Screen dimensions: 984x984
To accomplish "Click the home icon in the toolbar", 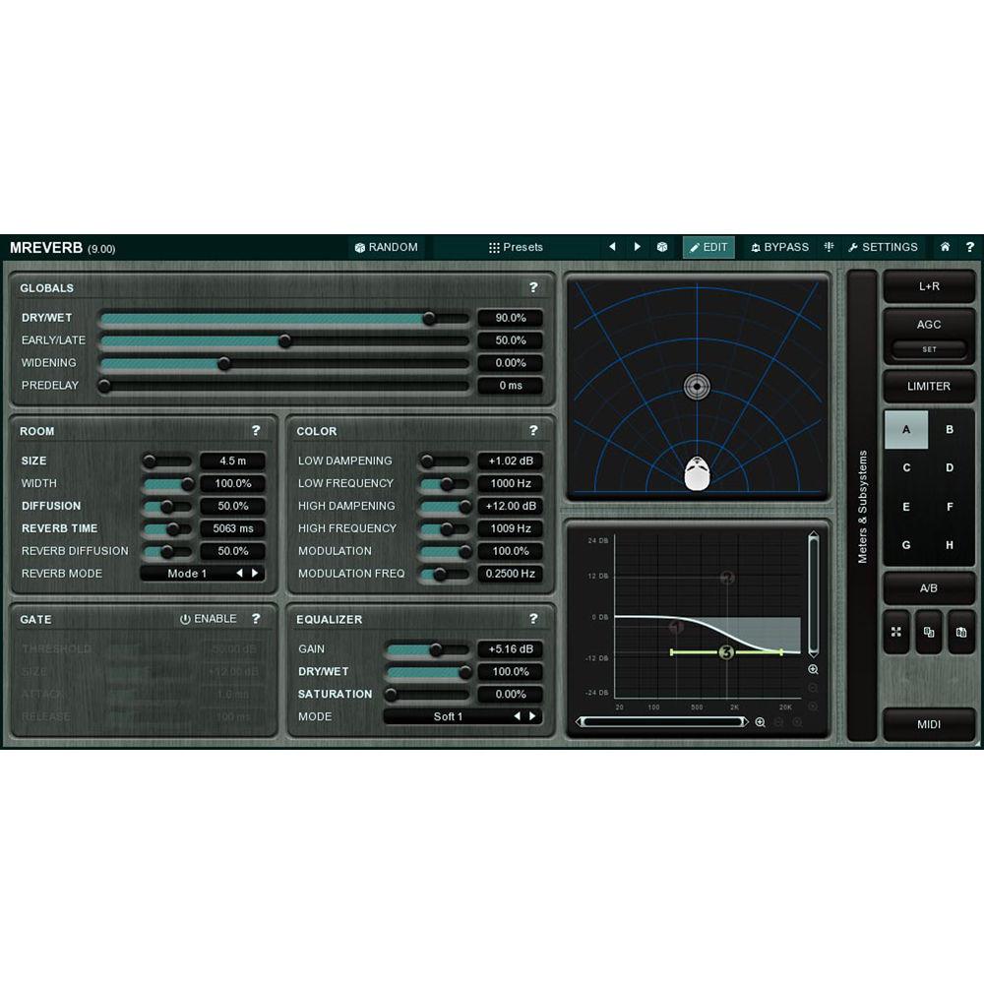I will pos(944,247).
